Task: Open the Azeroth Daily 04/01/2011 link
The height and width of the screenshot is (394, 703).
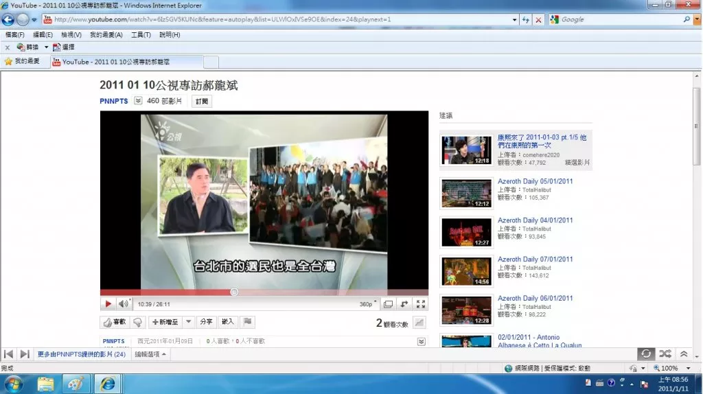Action: (535, 220)
